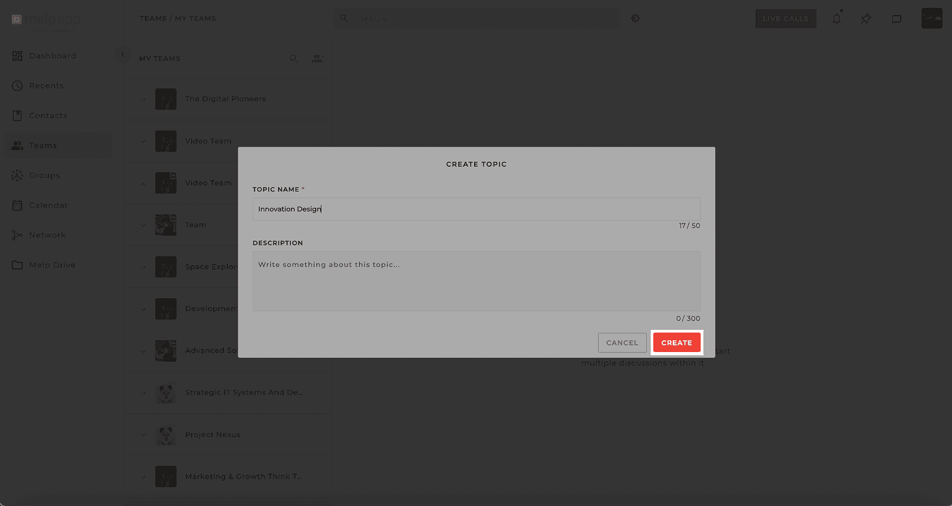Select the Network icon in the sidebar

(x=17, y=234)
